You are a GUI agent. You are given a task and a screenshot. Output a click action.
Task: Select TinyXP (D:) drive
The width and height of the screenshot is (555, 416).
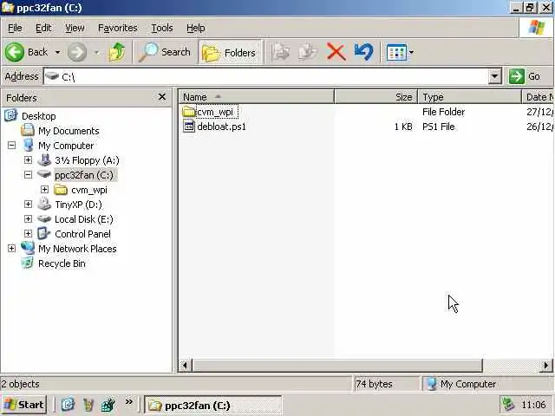tap(79, 205)
